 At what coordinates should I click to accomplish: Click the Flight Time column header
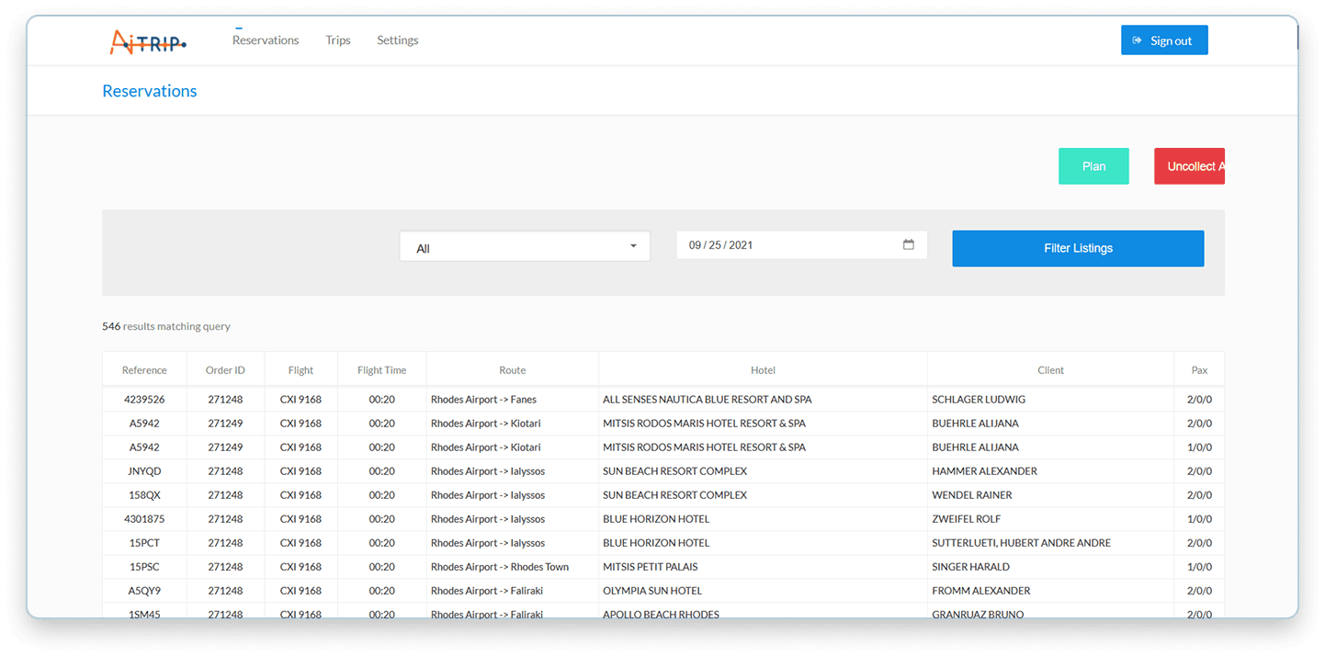[381, 370]
